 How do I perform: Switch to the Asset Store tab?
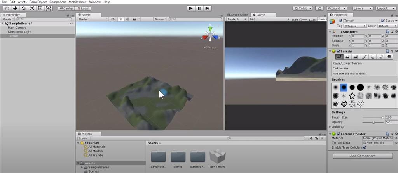[237, 15]
